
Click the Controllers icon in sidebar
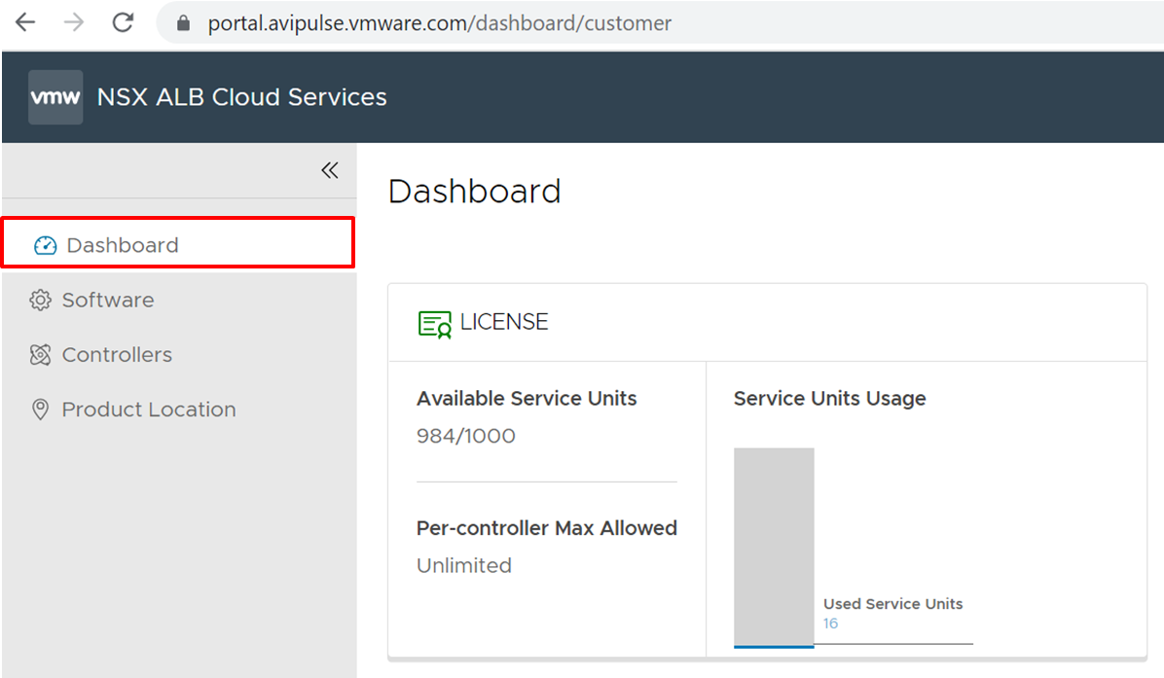coord(40,355)
